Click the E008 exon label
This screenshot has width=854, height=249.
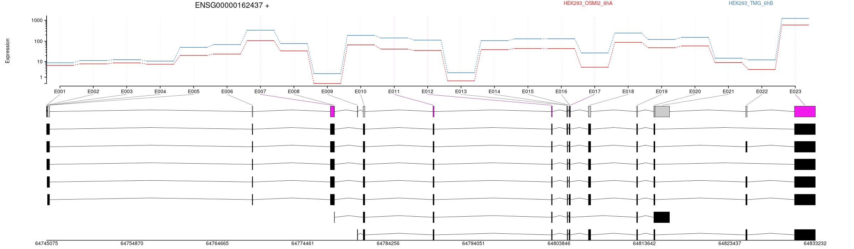pyautogui.click(x=294, y=91)
